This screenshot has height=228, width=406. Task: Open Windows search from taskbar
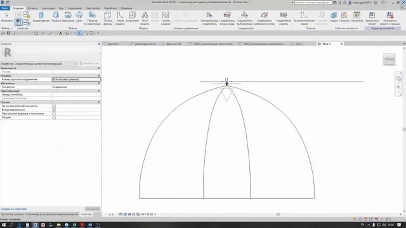click(x=11, y=225)
